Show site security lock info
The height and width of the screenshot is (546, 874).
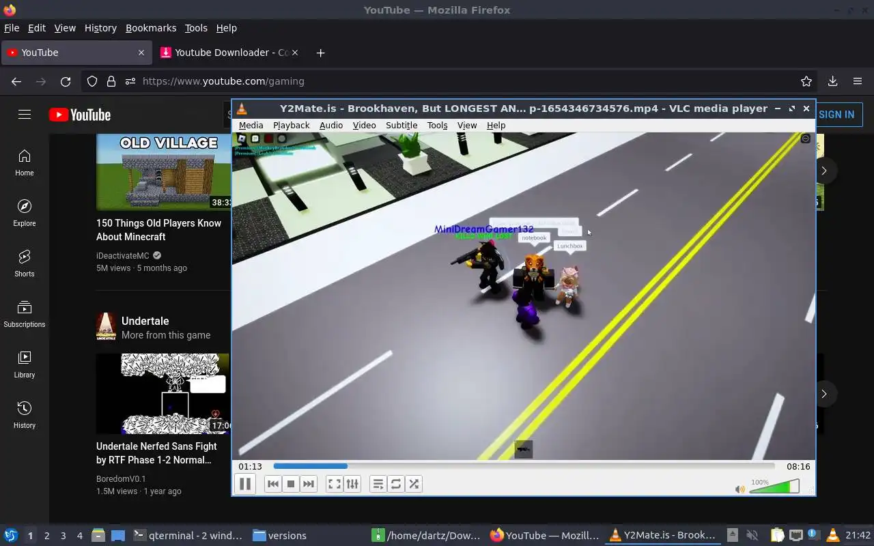[x=111, y=81]
